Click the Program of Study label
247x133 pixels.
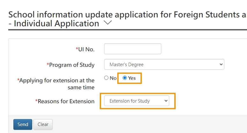pos(70,65)
